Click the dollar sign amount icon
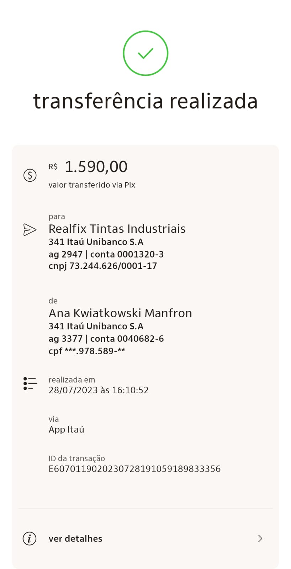Viewport: 291px width, 569px height. point(30,175)
